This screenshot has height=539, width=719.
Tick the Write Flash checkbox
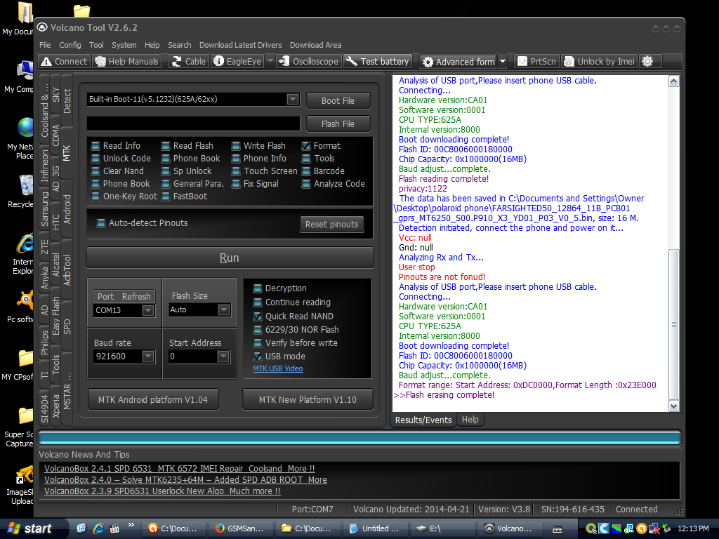[x=236, y=146]
